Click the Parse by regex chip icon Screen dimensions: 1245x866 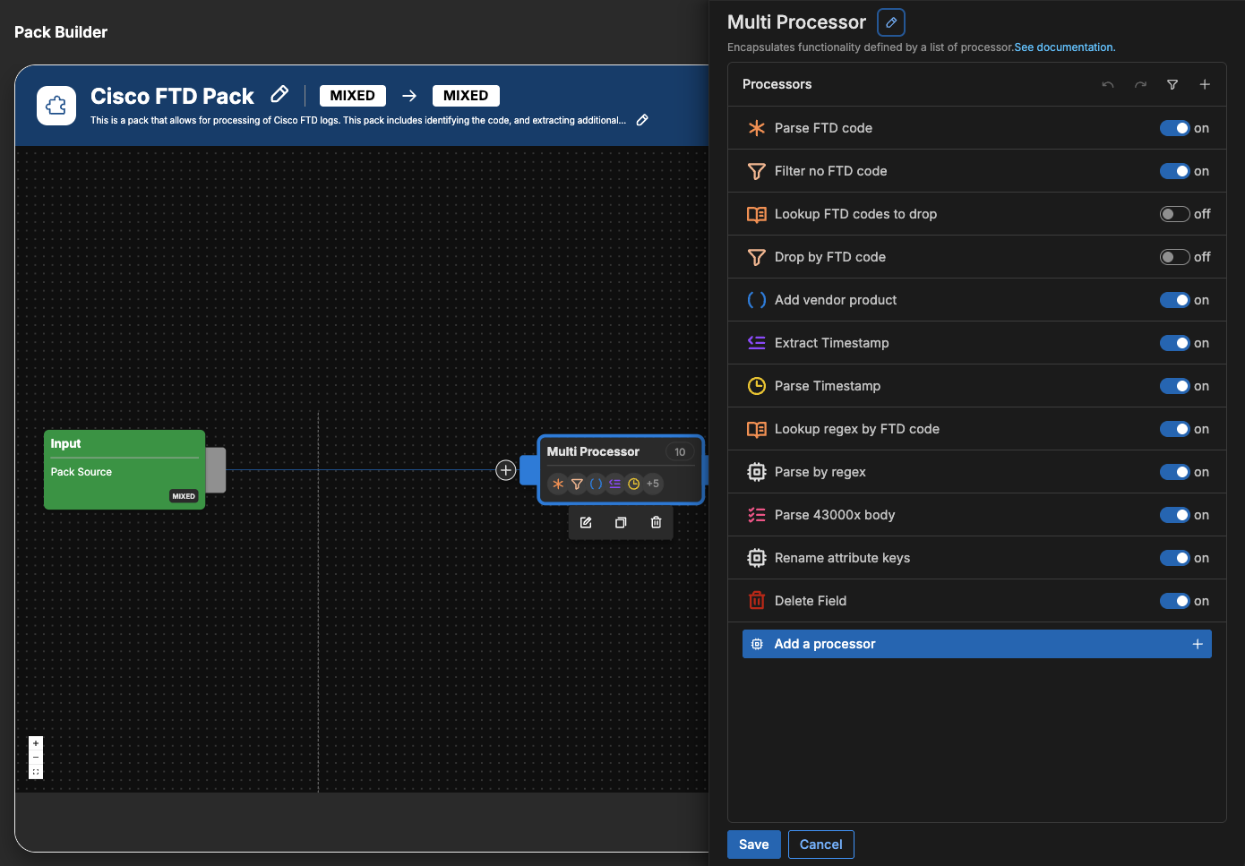point(757,472)
